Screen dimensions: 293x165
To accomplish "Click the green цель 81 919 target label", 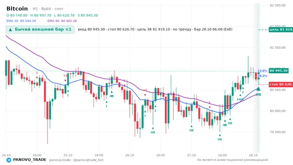I will (281, 29).
